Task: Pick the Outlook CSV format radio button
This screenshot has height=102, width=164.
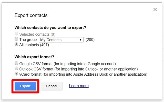Action: point(16,68)
